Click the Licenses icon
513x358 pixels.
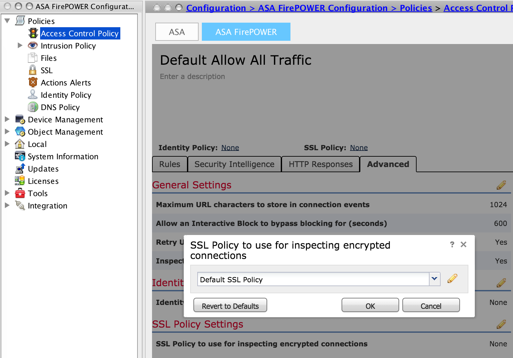tap(20, 181)
